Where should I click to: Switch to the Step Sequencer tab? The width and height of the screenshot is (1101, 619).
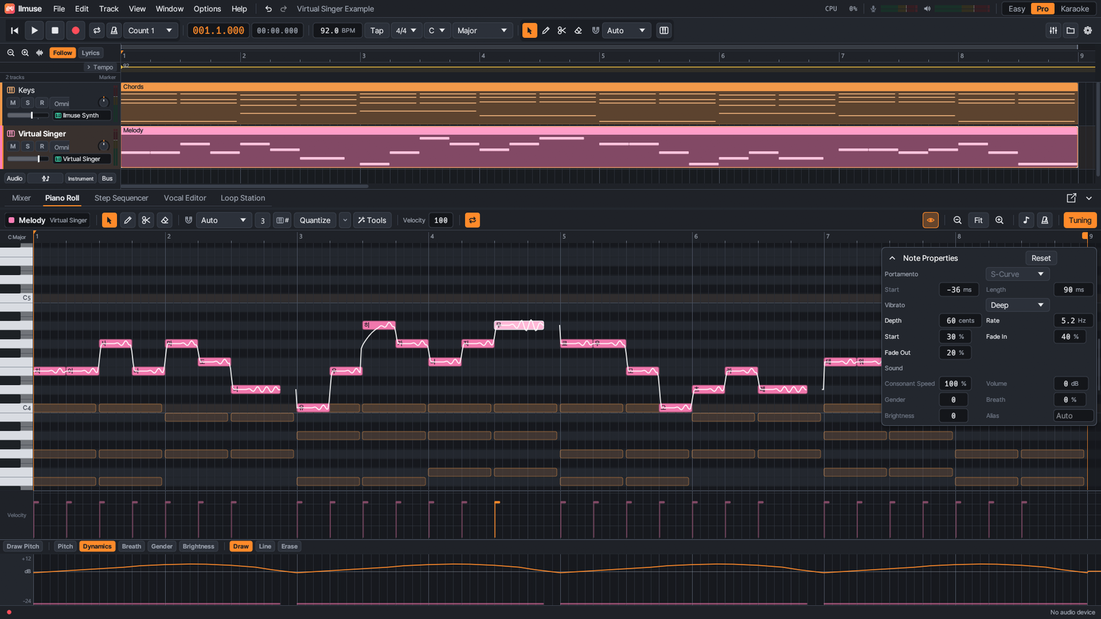coord(121,198)
